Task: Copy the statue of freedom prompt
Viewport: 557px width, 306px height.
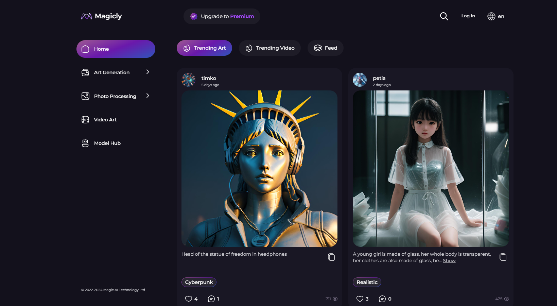Action: click(331, 257)
